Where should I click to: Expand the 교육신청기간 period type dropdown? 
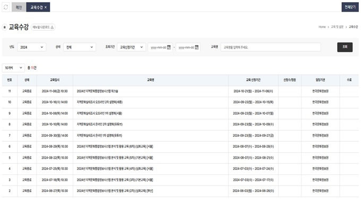[x=131, y=47]
